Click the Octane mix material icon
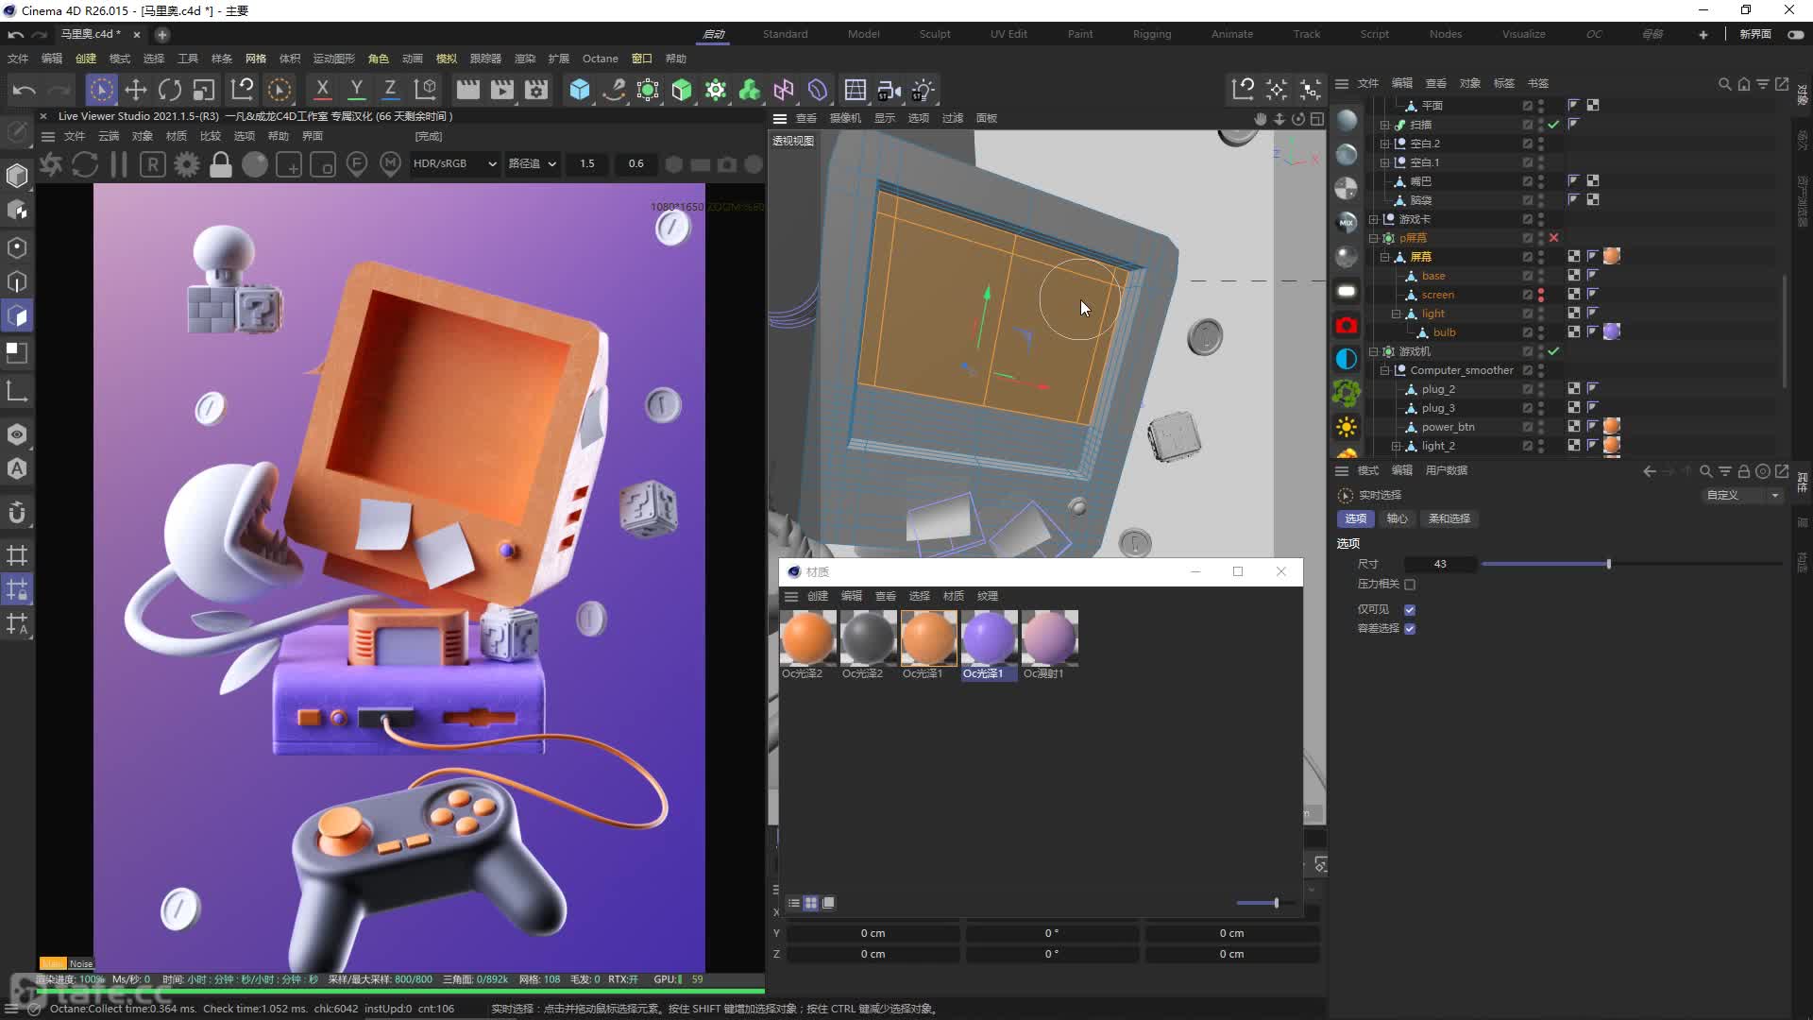This screenshot has width=1813, height=1020. tap(1347, 223)
